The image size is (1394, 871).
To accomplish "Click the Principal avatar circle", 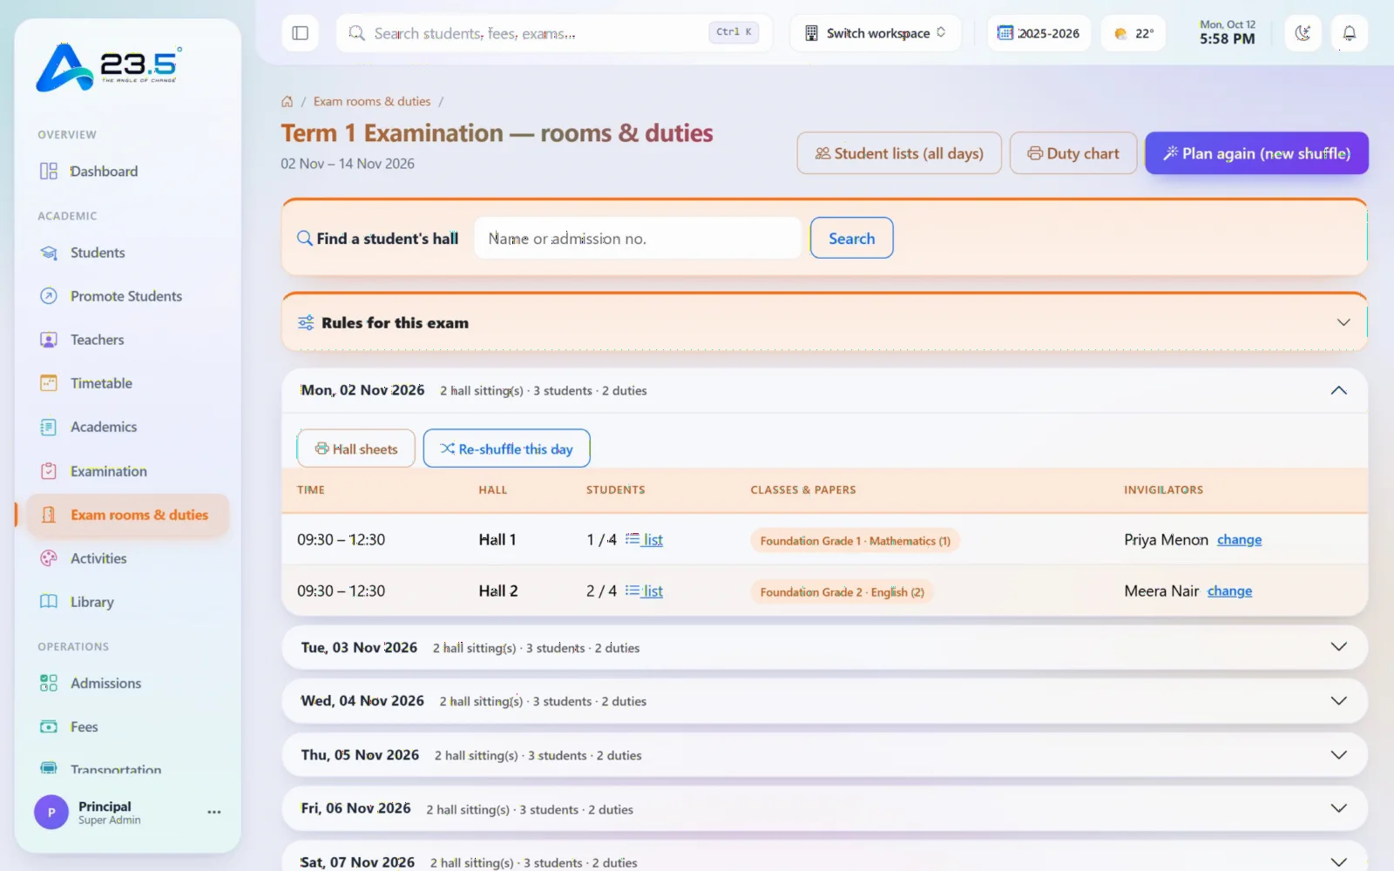I will [51, 812].
